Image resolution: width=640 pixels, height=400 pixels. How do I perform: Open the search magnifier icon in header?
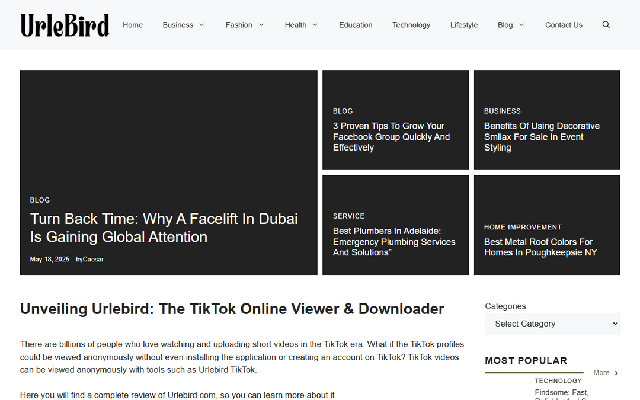point(606,25)
